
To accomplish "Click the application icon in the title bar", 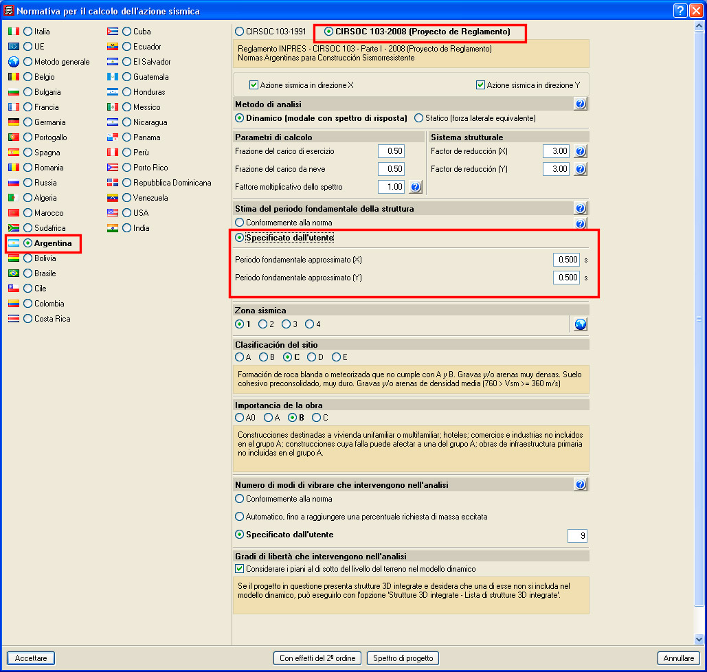I will point(8,10).
